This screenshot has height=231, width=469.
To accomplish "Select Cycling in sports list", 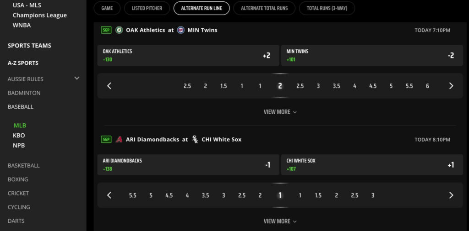I will [19, 207].
